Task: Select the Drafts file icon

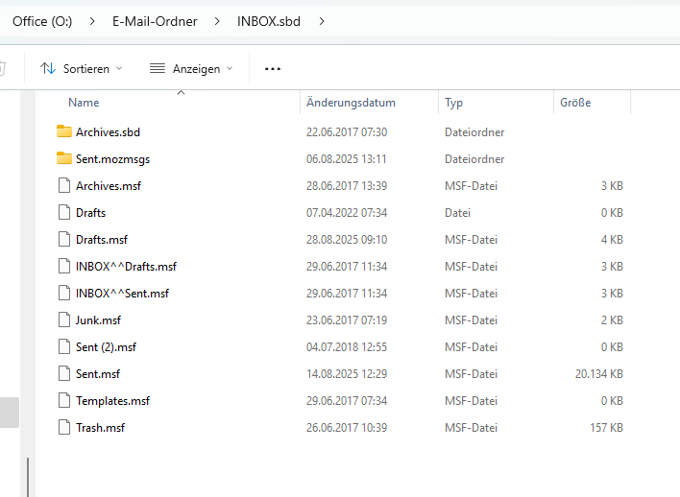Action: click(x=64, y=212)
